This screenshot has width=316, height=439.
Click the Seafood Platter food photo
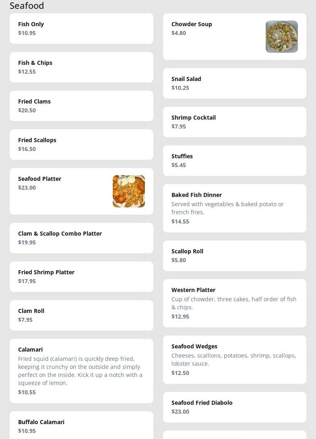(x=128, y=191)
